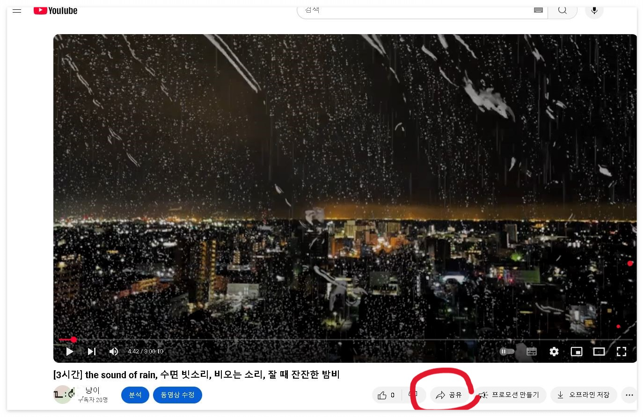Click the 4:42 / 3:00:10 time display
This screenshot has height=417, width=644.
point(146,352)
